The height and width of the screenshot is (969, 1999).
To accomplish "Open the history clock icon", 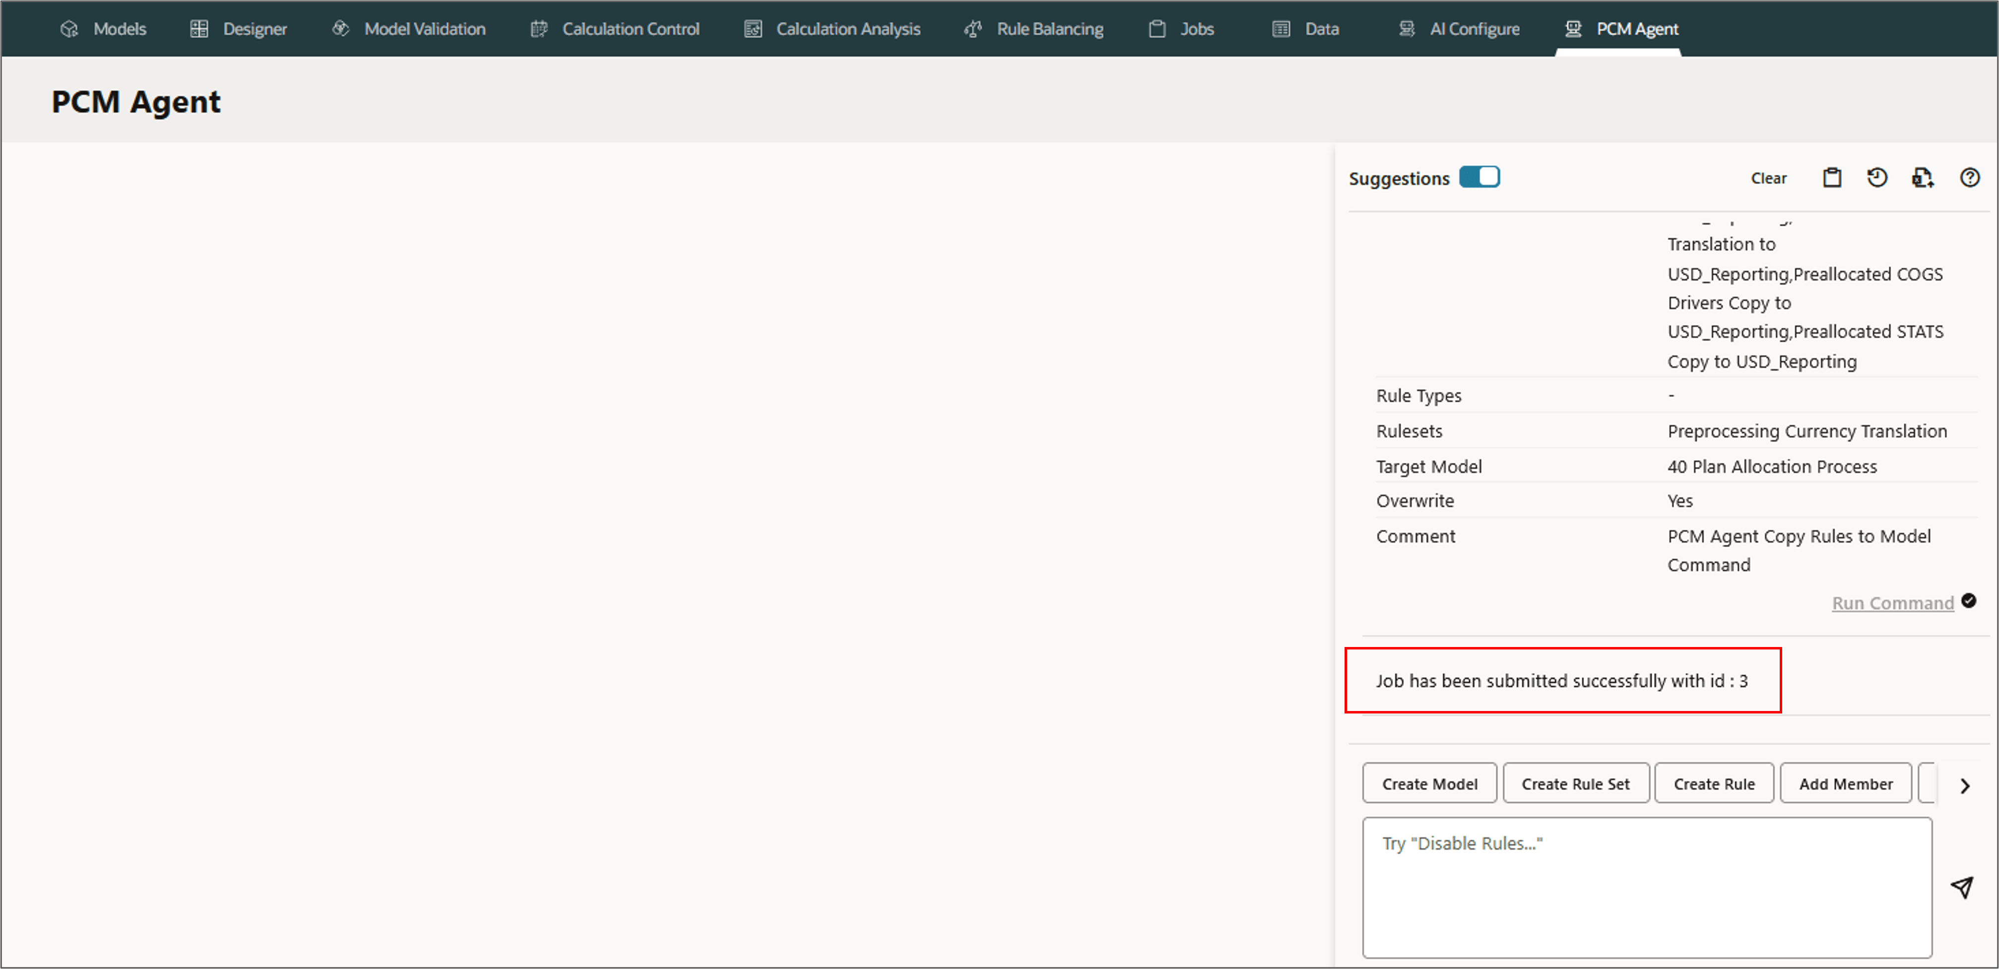I will 1876,178.
